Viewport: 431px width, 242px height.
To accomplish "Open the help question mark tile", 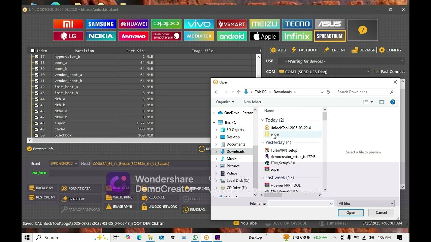I will (363, 30).
